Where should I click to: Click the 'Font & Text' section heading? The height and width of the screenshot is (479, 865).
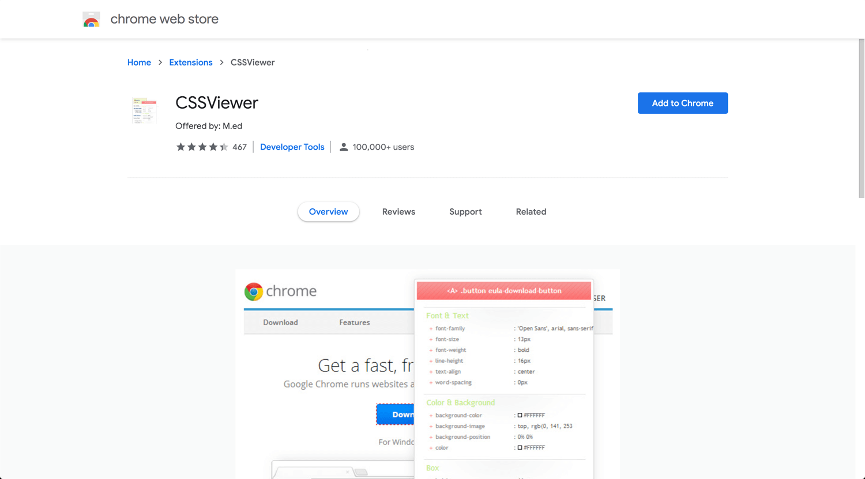pos(447,315)
